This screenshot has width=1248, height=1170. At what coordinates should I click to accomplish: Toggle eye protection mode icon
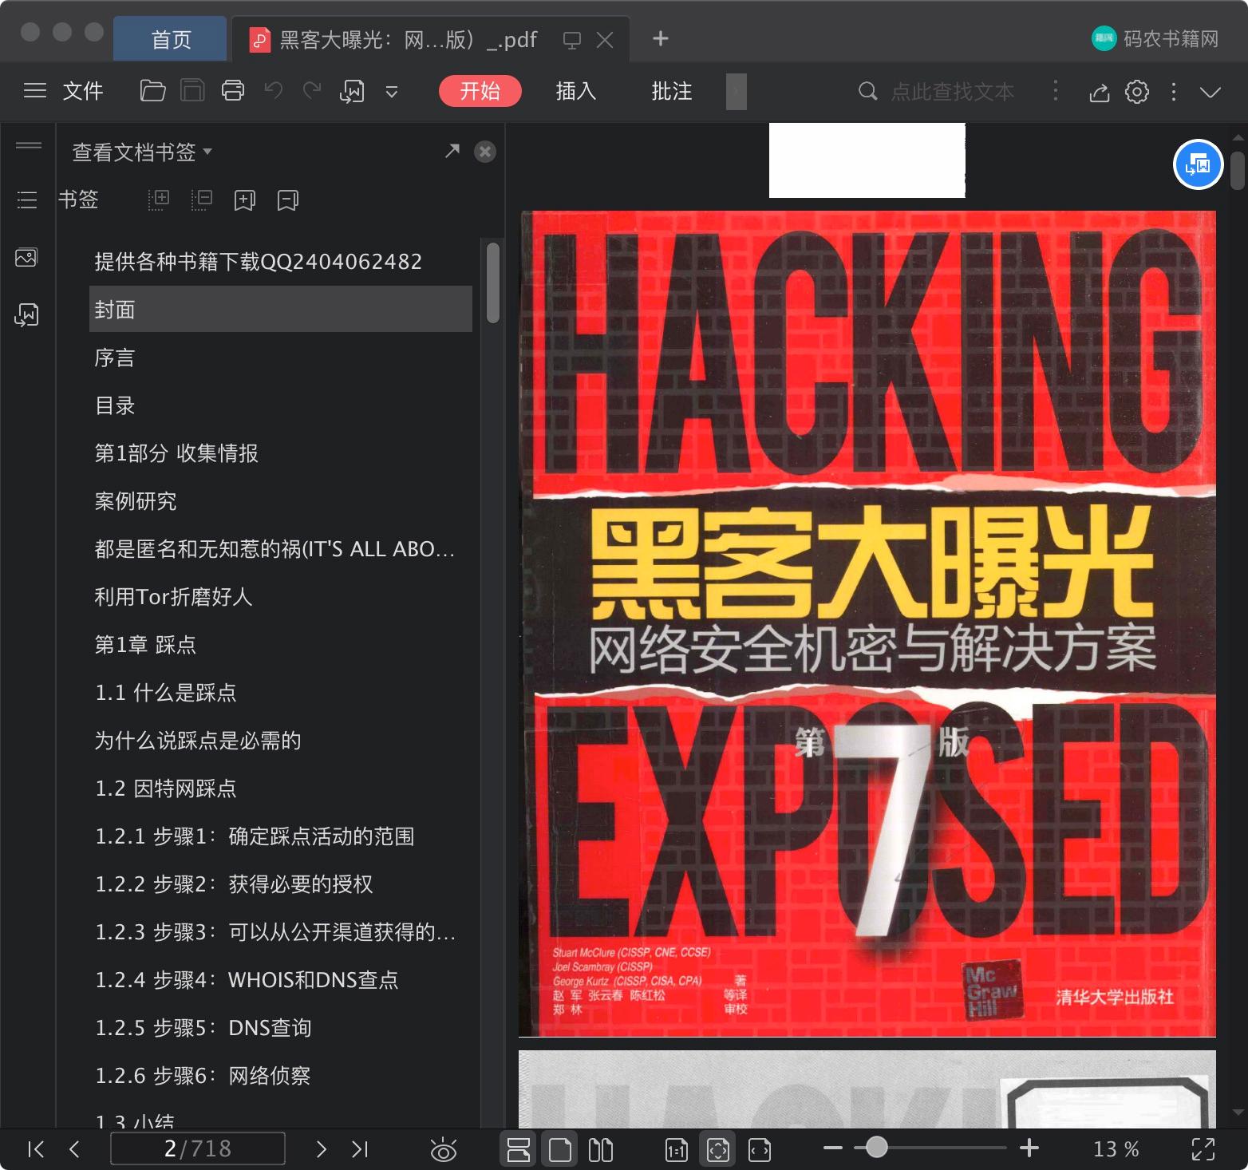pos(443,1149)
